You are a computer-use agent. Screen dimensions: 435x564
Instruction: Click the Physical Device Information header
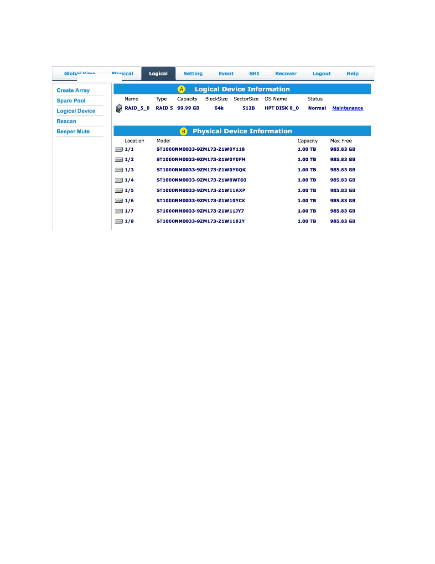[x=242, y=131]
